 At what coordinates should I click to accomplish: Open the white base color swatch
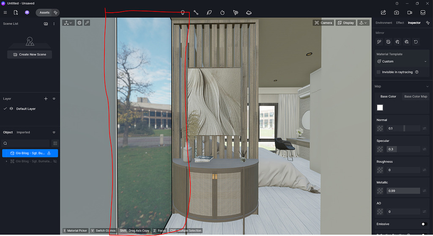pyautogui.click(x=380, y=107)
